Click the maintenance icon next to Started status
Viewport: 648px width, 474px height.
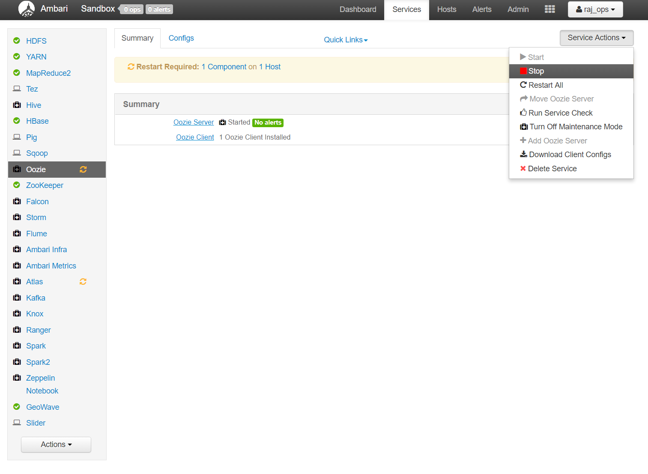coord(222,122)
